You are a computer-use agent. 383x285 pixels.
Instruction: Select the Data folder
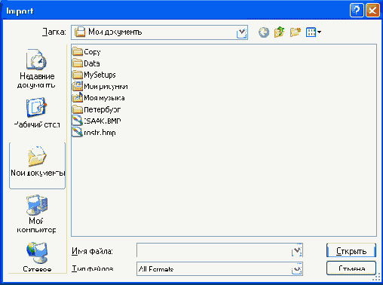(86, 63)
